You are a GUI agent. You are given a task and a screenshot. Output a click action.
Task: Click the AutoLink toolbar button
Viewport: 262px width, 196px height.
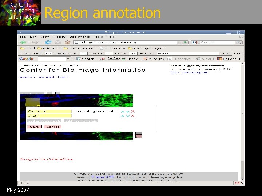click(154, 59)
